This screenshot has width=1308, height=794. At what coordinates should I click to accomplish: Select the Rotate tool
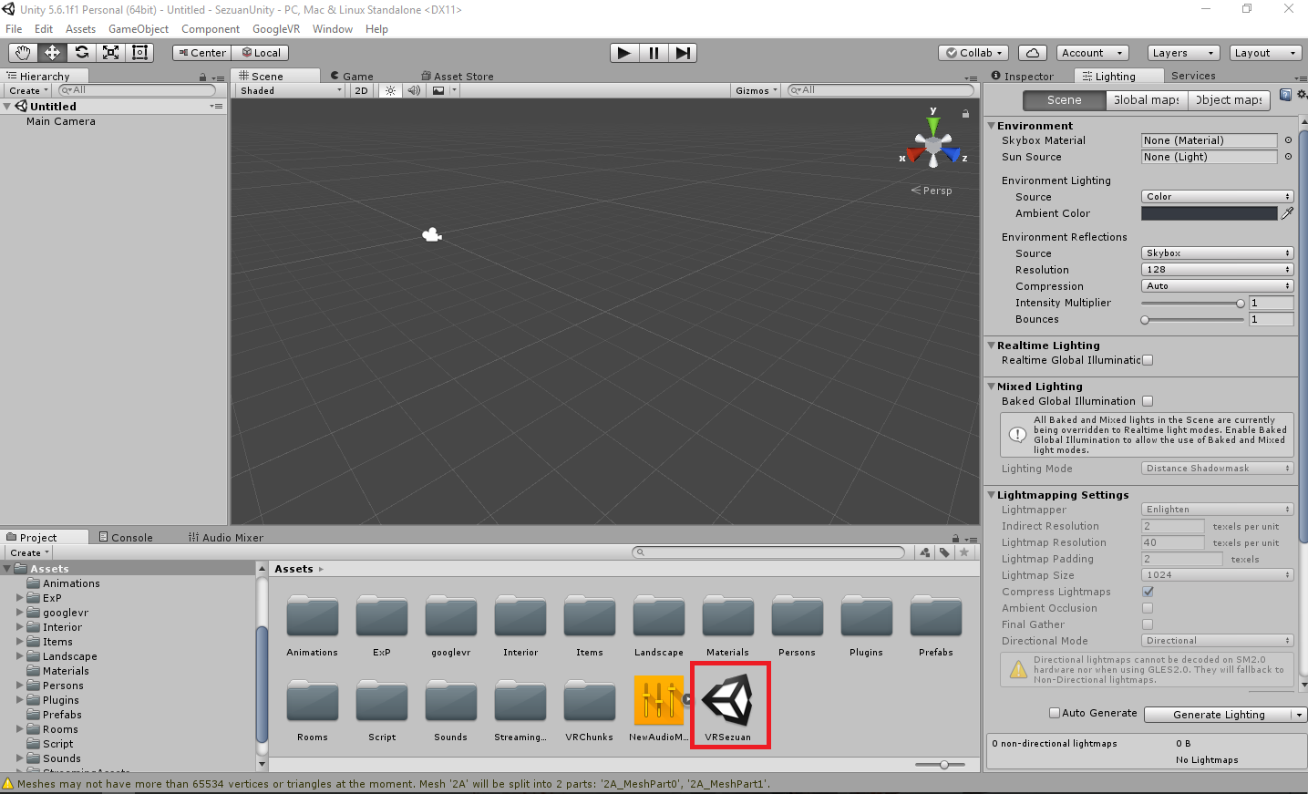click(81, 53)
